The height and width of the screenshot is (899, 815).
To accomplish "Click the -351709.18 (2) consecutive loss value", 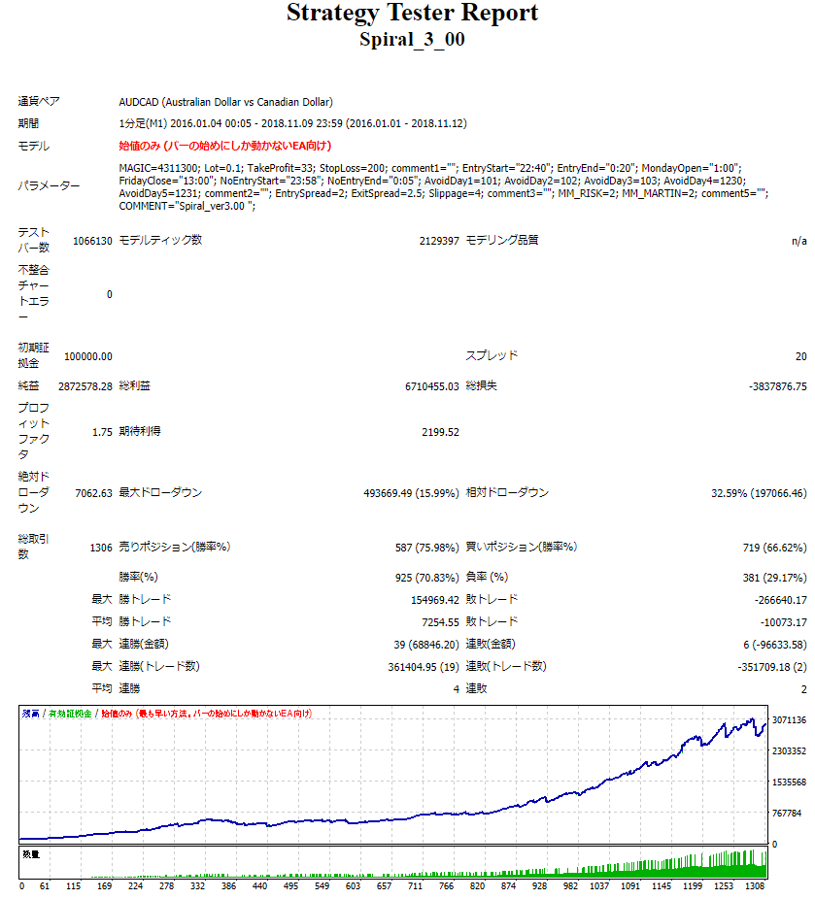I will pyautogui.click(x=772, y=667).
